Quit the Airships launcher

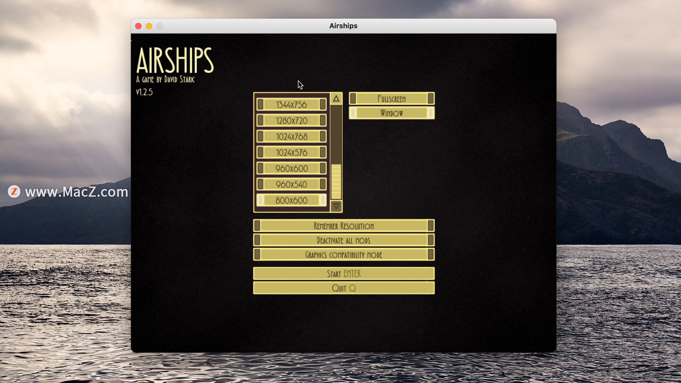click(344, 288)
